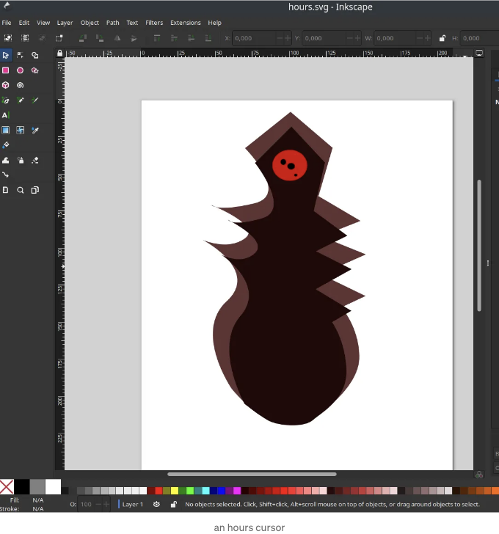Image resolution: width=499 pixels, height=534 pixels.
Task: Select the Spray tool
Action: [20, 160]
